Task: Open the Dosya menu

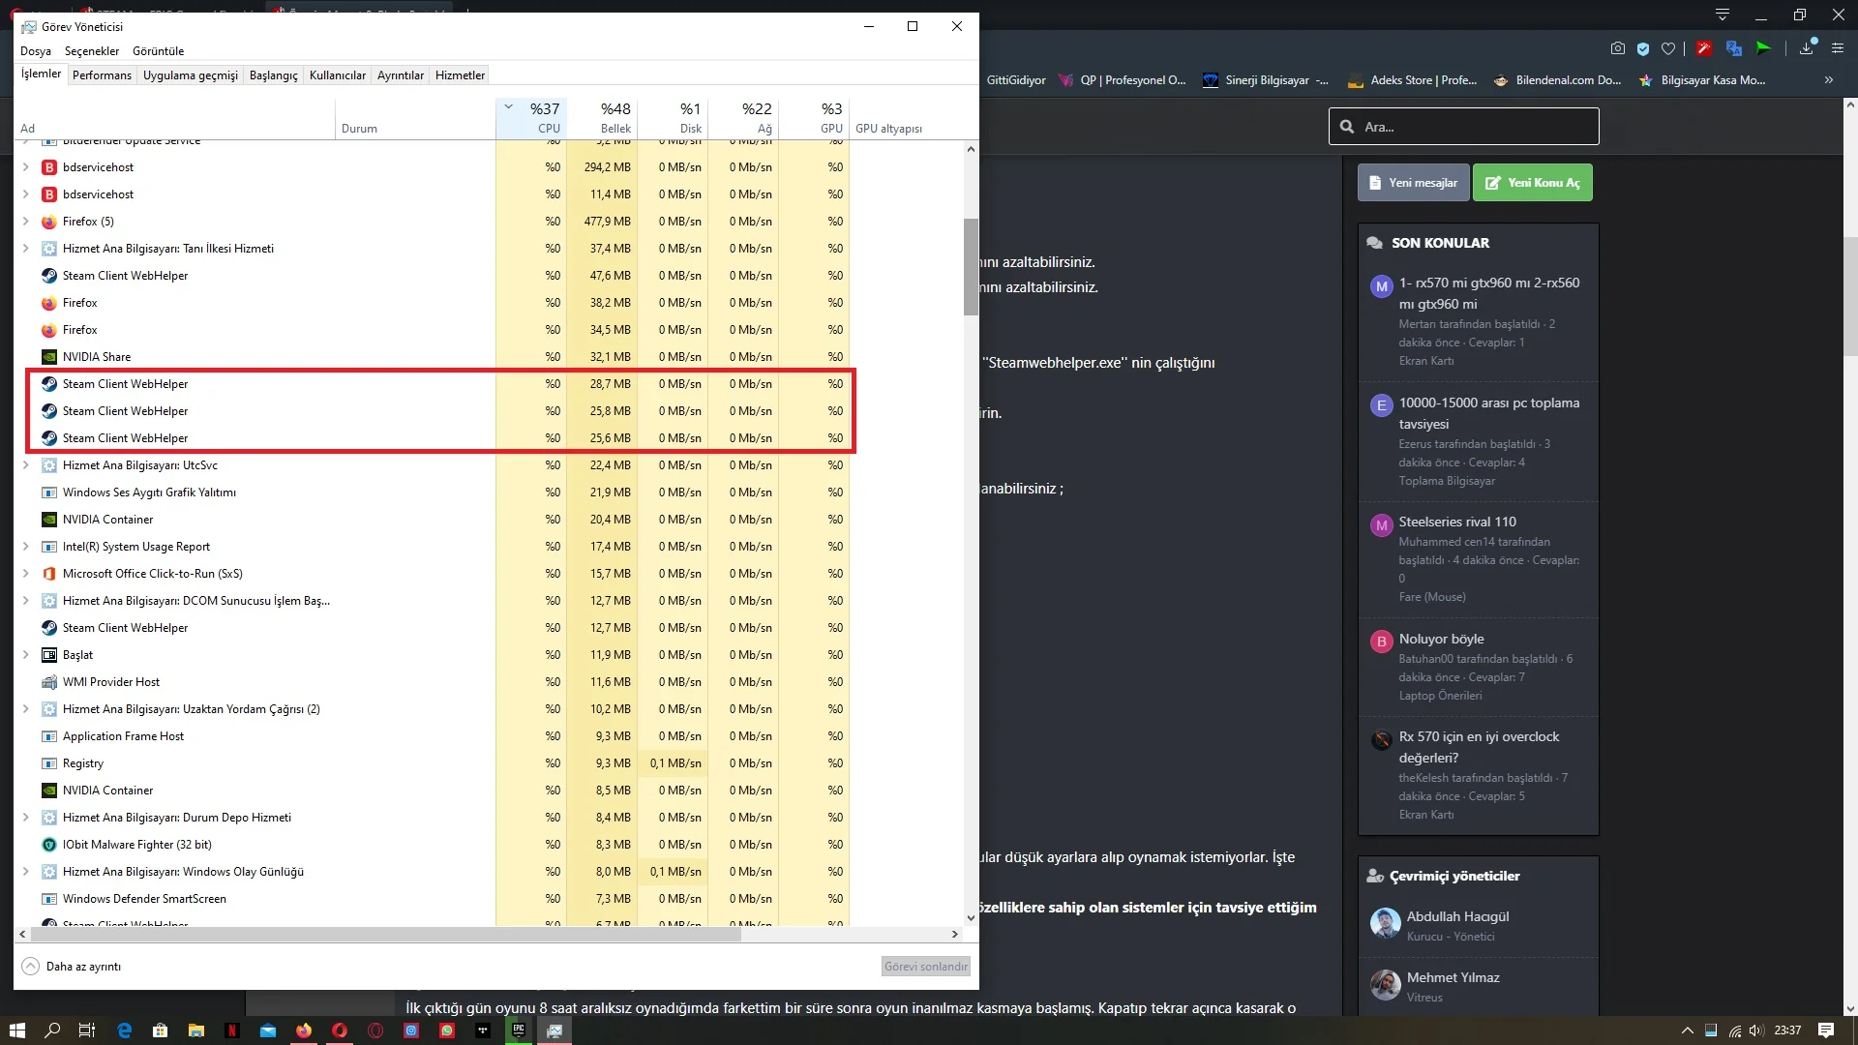Action: point(36,50)
